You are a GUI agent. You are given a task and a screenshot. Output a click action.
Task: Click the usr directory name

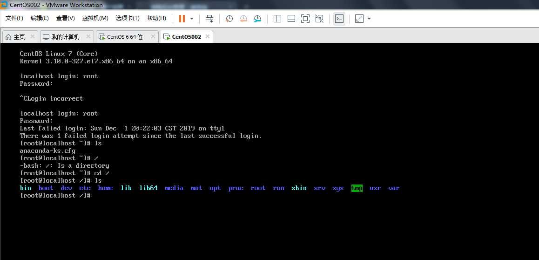coord(375,188)
